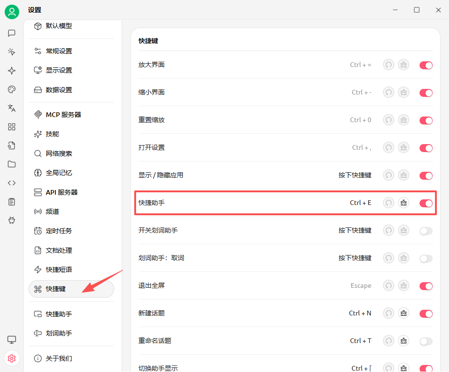Open 数据设置 in settings menu

pos(71,90)
